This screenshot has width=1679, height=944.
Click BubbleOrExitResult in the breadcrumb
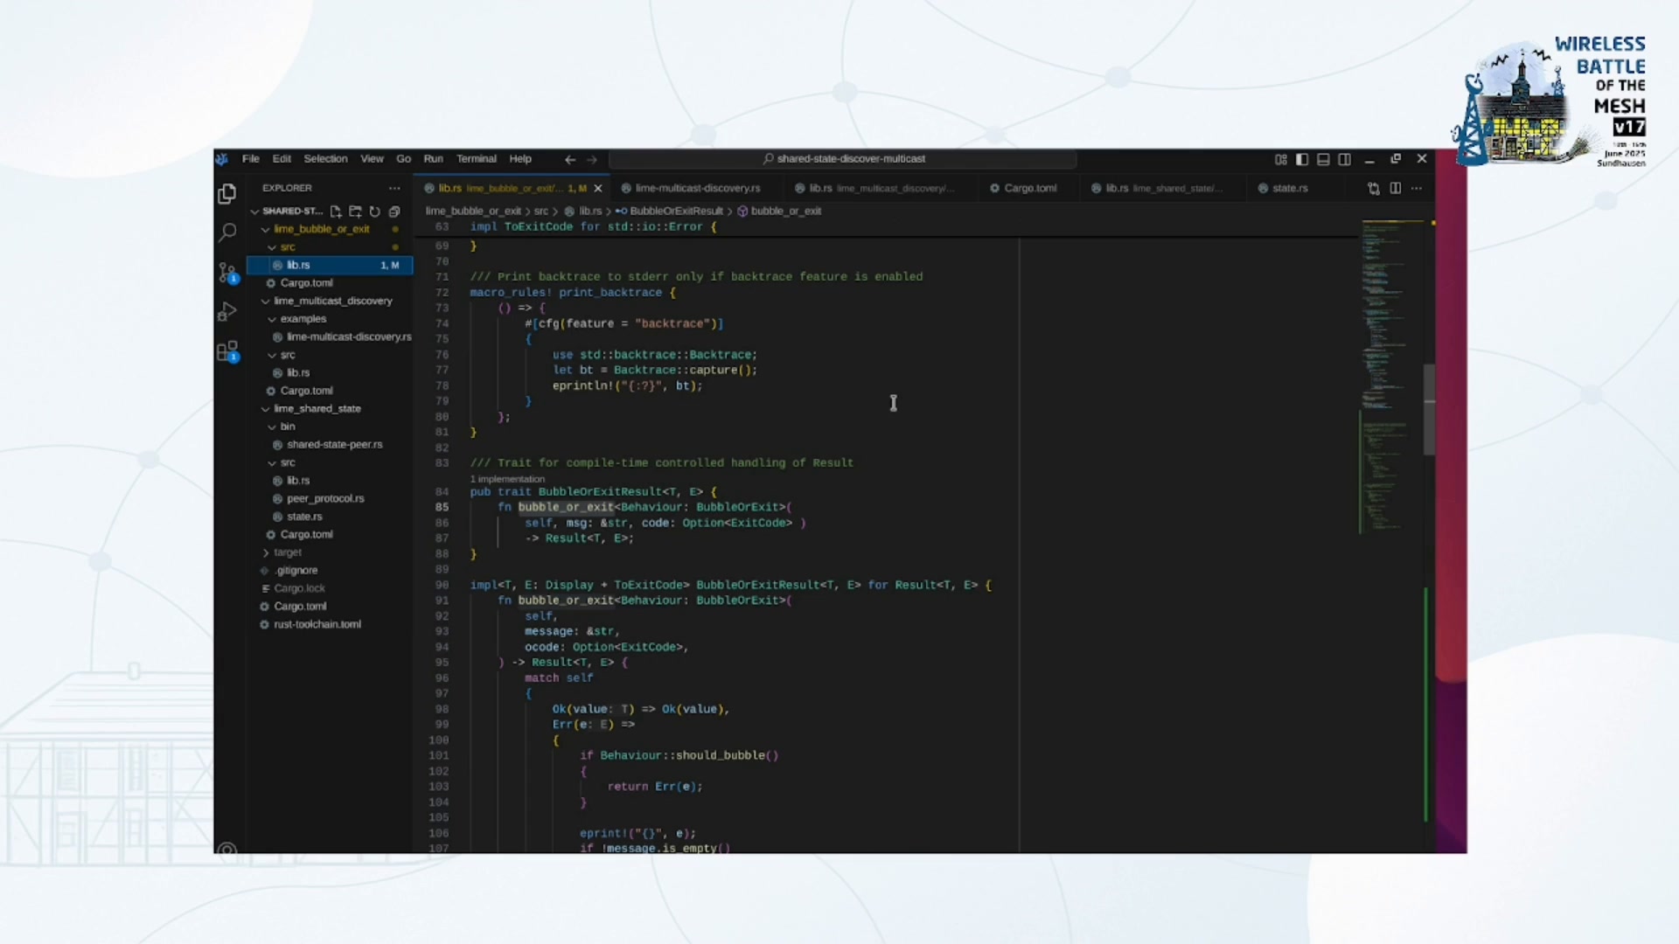675,212
